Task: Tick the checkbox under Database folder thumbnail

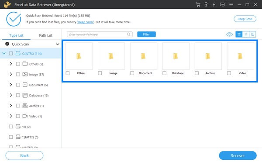Action: tap(165, 73)
